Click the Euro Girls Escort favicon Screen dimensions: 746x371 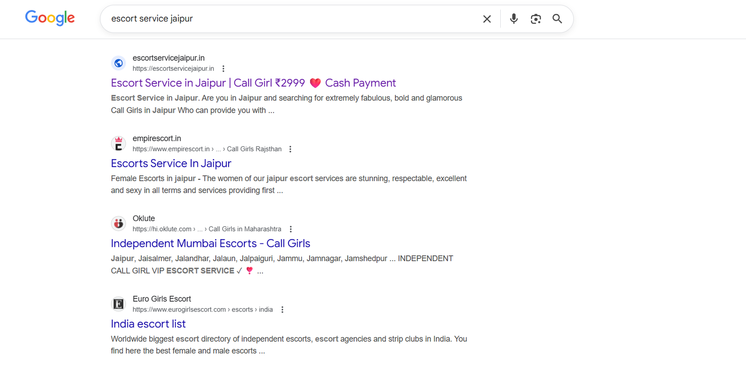pyautogui.click(x=118, y=304)
